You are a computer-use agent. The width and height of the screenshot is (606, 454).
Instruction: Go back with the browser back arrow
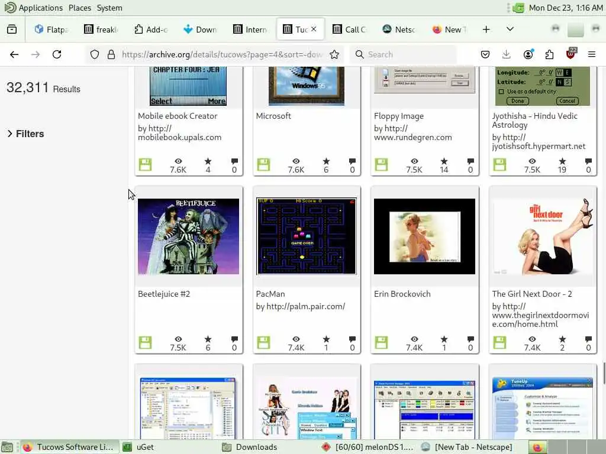(x=14, y=54)
